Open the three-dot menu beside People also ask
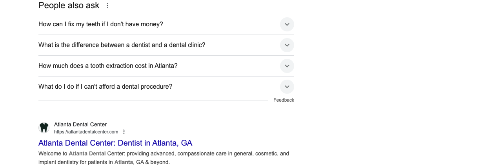The image size is (502, 166). tap(107, 5)
